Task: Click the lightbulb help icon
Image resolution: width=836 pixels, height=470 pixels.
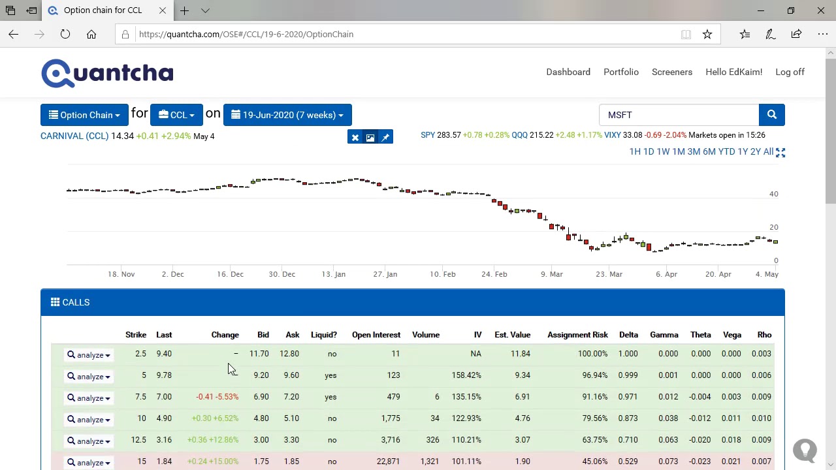Action: (805, 450)
